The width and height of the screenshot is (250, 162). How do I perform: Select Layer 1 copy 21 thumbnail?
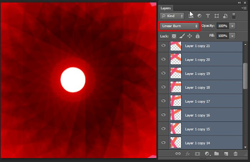(x=176, y=46)
